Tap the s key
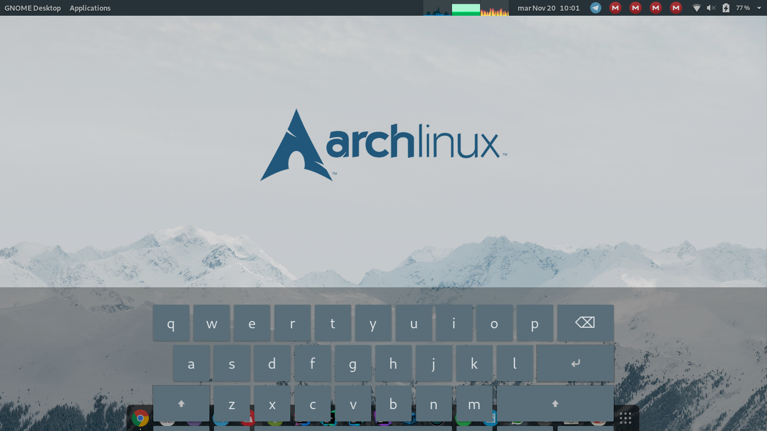Viewport: 767px width, 431px height. [x=232, y=363]
